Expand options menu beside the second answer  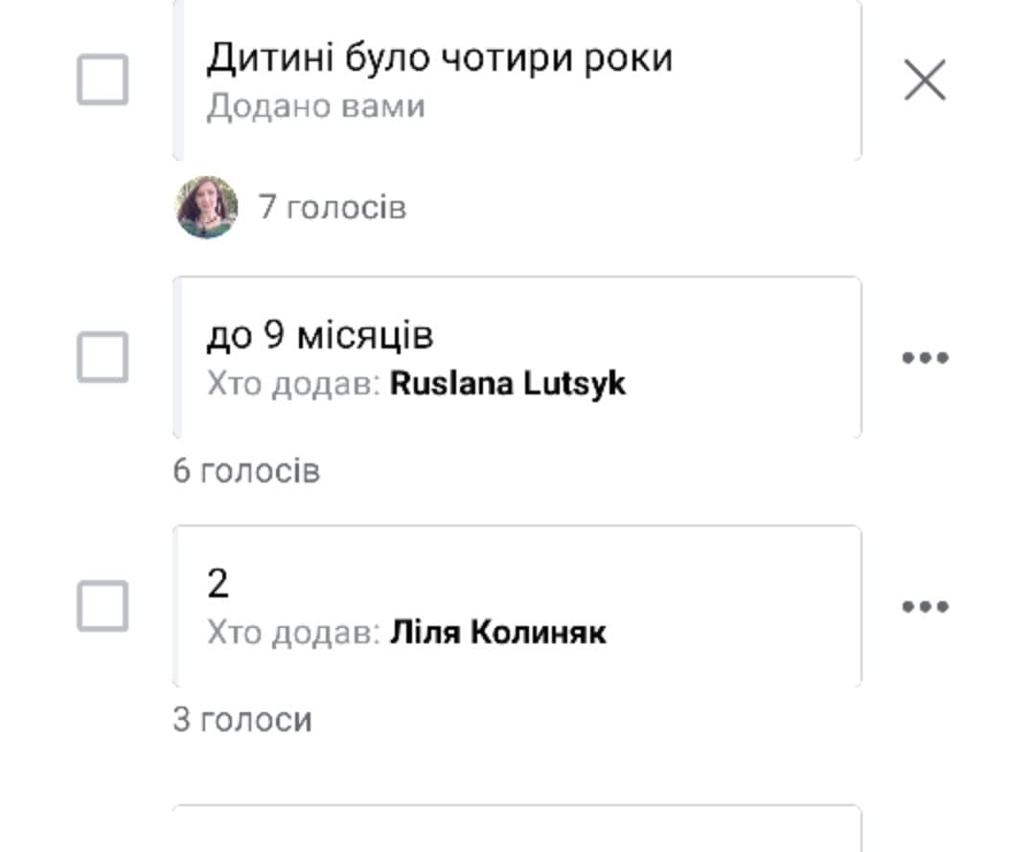tap(926, 355)
